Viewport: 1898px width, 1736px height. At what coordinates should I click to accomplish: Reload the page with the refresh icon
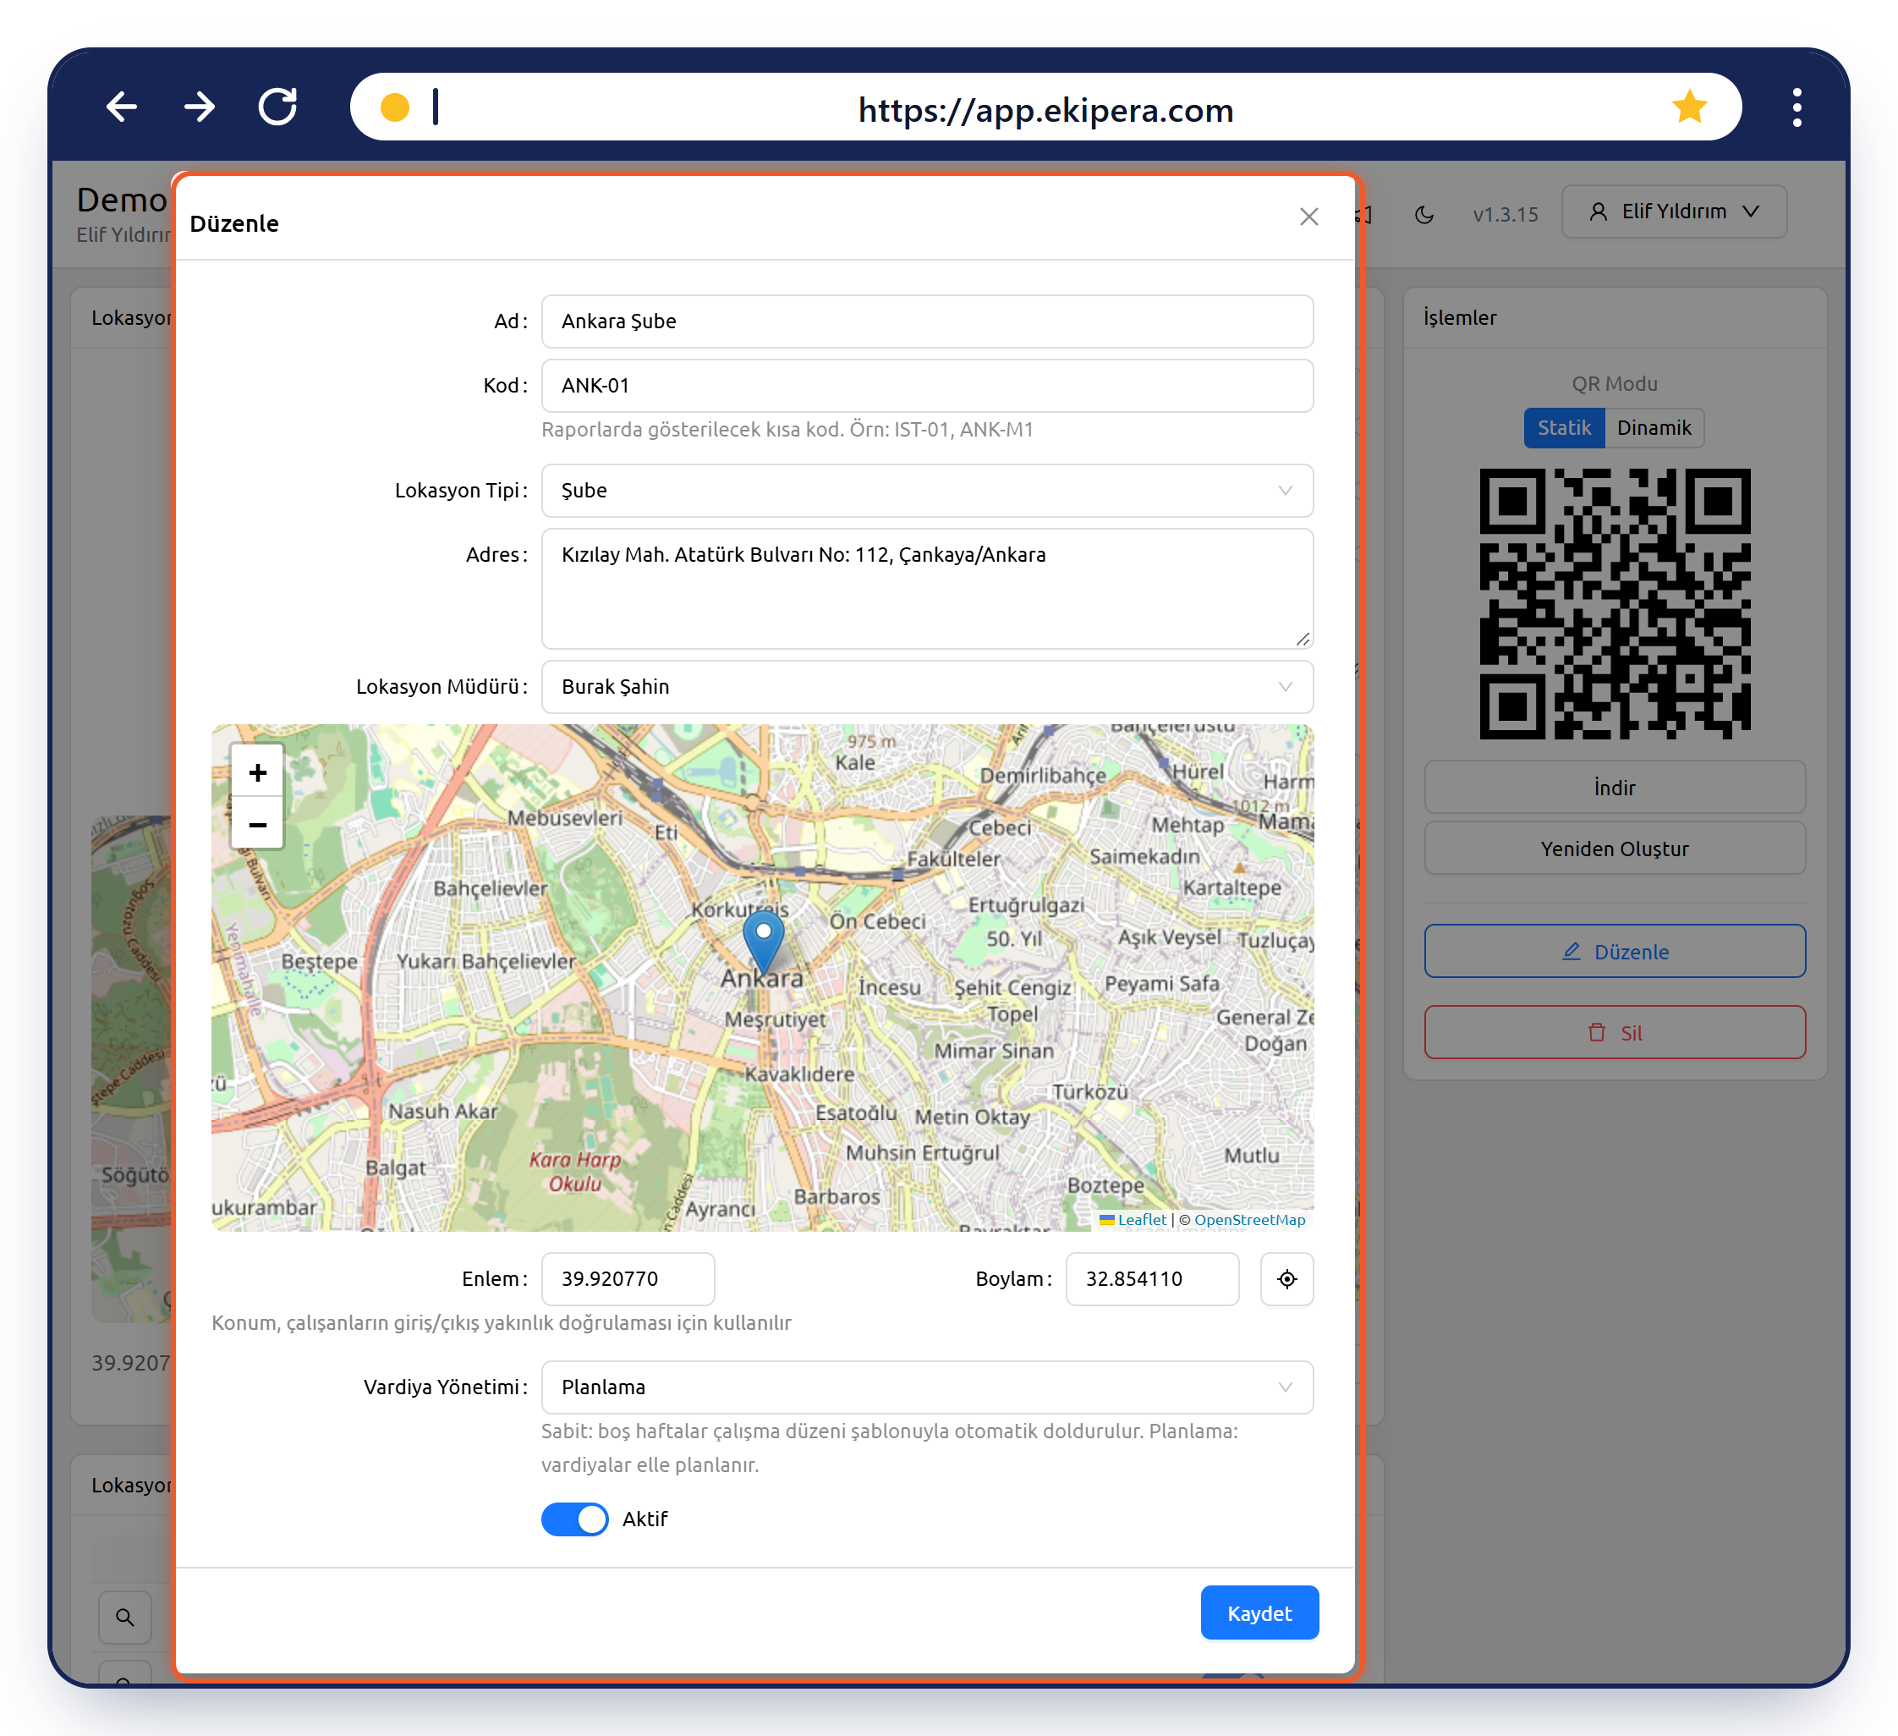click(277, 107)
